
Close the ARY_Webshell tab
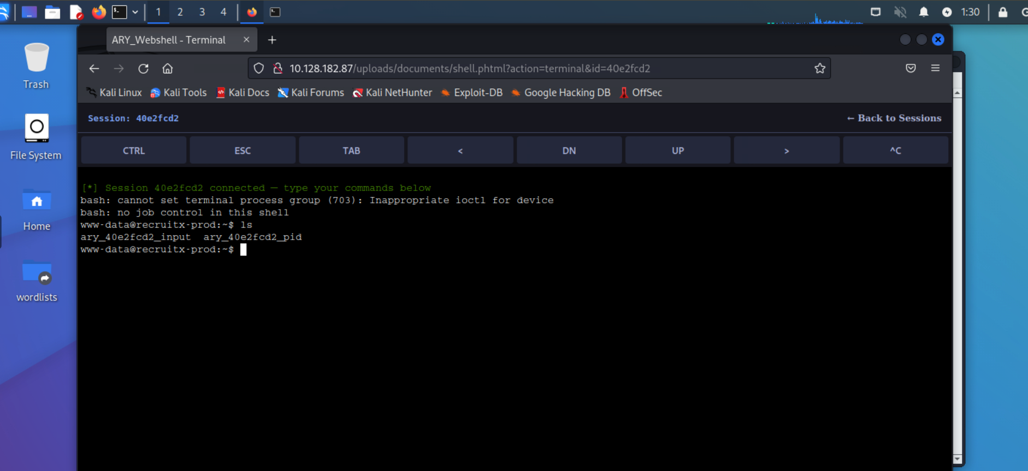point(246,40)
